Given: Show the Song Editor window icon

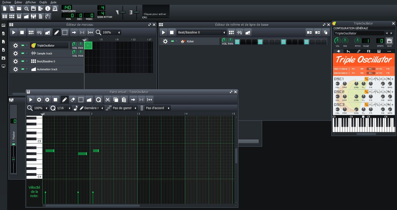Looking at the screenshot, I should click(x=5, y=16).
